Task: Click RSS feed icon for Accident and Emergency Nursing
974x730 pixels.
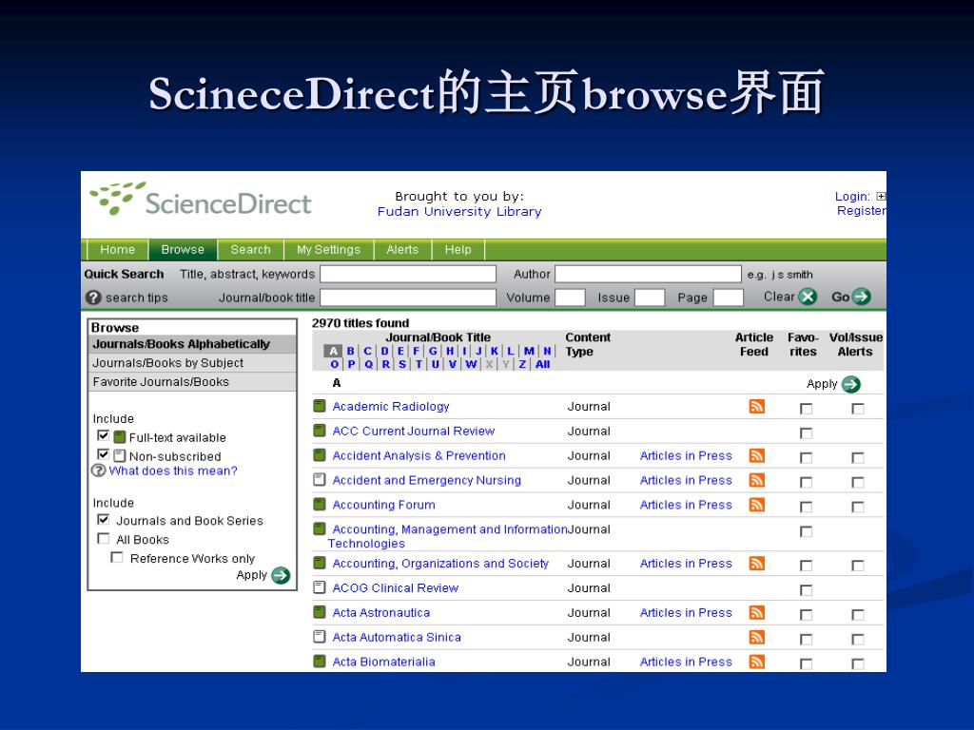Action: tap(756, 480)
